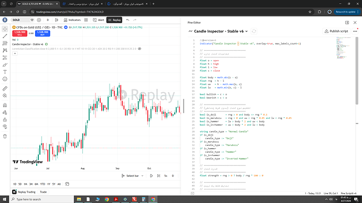Open the Select bar dropdown
The image size is (362, 203).
133,176
